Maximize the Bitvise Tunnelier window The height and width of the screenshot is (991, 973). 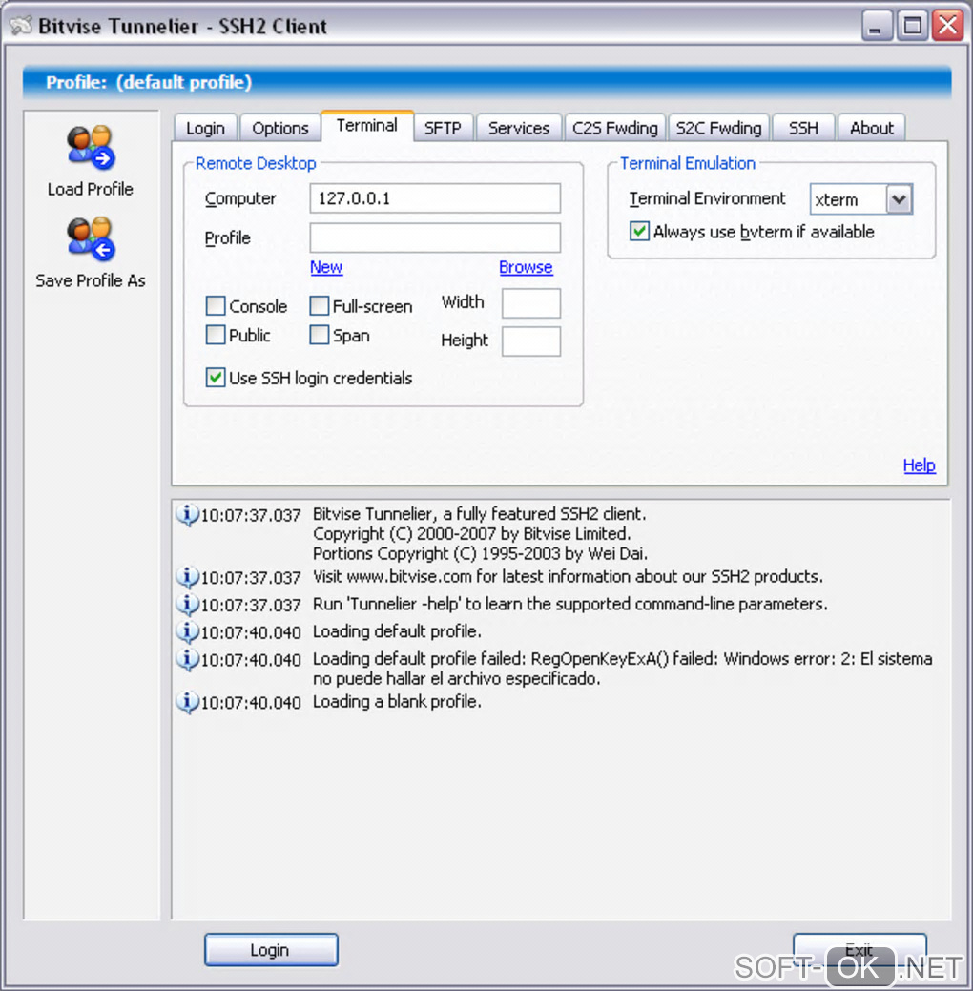pos(912,26)
